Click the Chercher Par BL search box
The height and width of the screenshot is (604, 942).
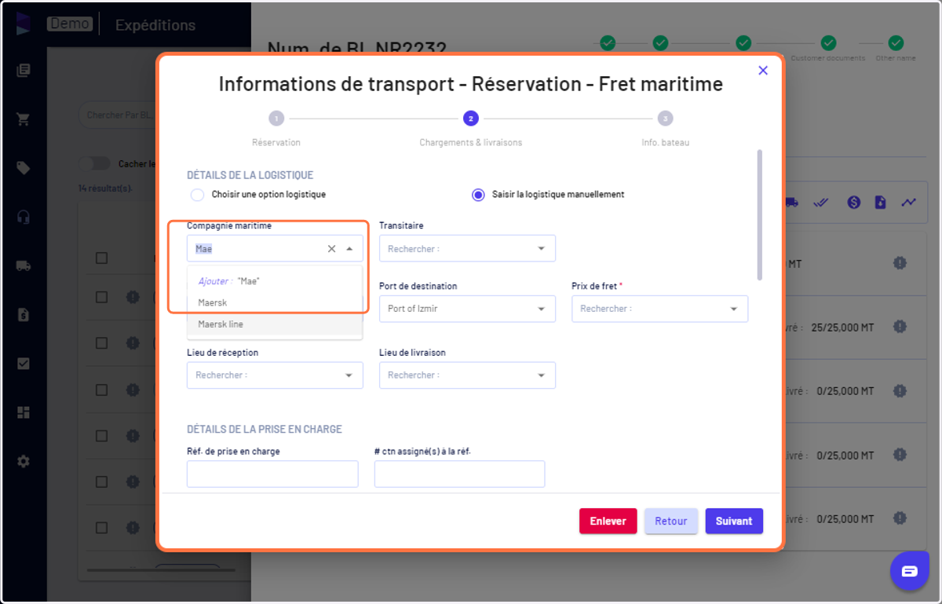point(119,115)
